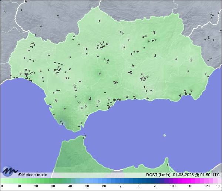
Task: Select the station marker at Melilla on the African coast
Action: (168, 165)
